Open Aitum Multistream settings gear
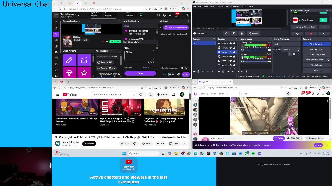The image size is (332, 186). [x=298, y=34]
